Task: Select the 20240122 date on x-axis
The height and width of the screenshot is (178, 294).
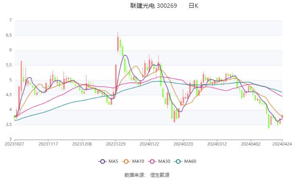Action: pos(150,144)
